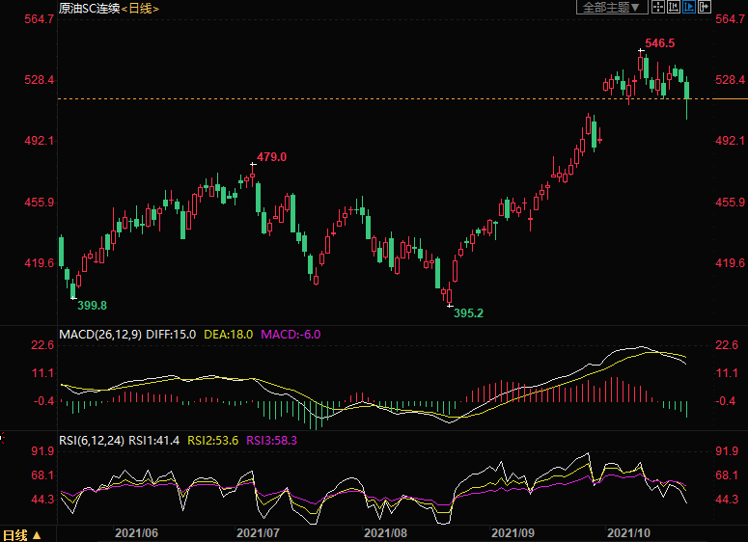Viewport: 748px width, 542px height.
Task: Click the yellow DEA:18.0 legend label
Action: click(228, 335)
